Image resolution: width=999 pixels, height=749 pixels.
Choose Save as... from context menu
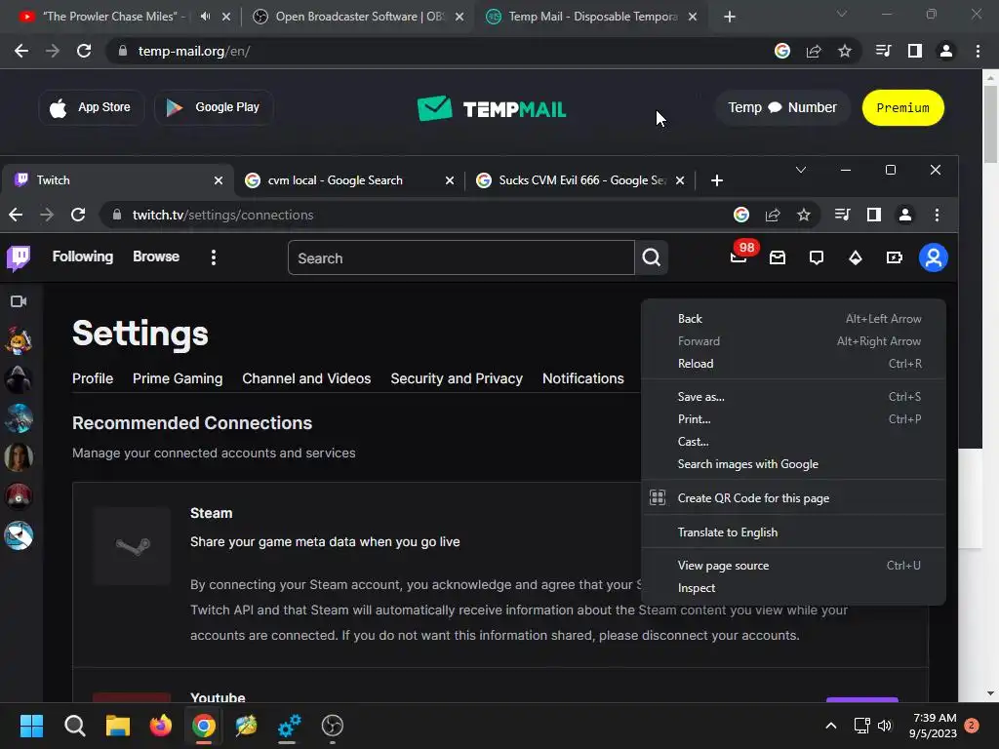point(793,397)
